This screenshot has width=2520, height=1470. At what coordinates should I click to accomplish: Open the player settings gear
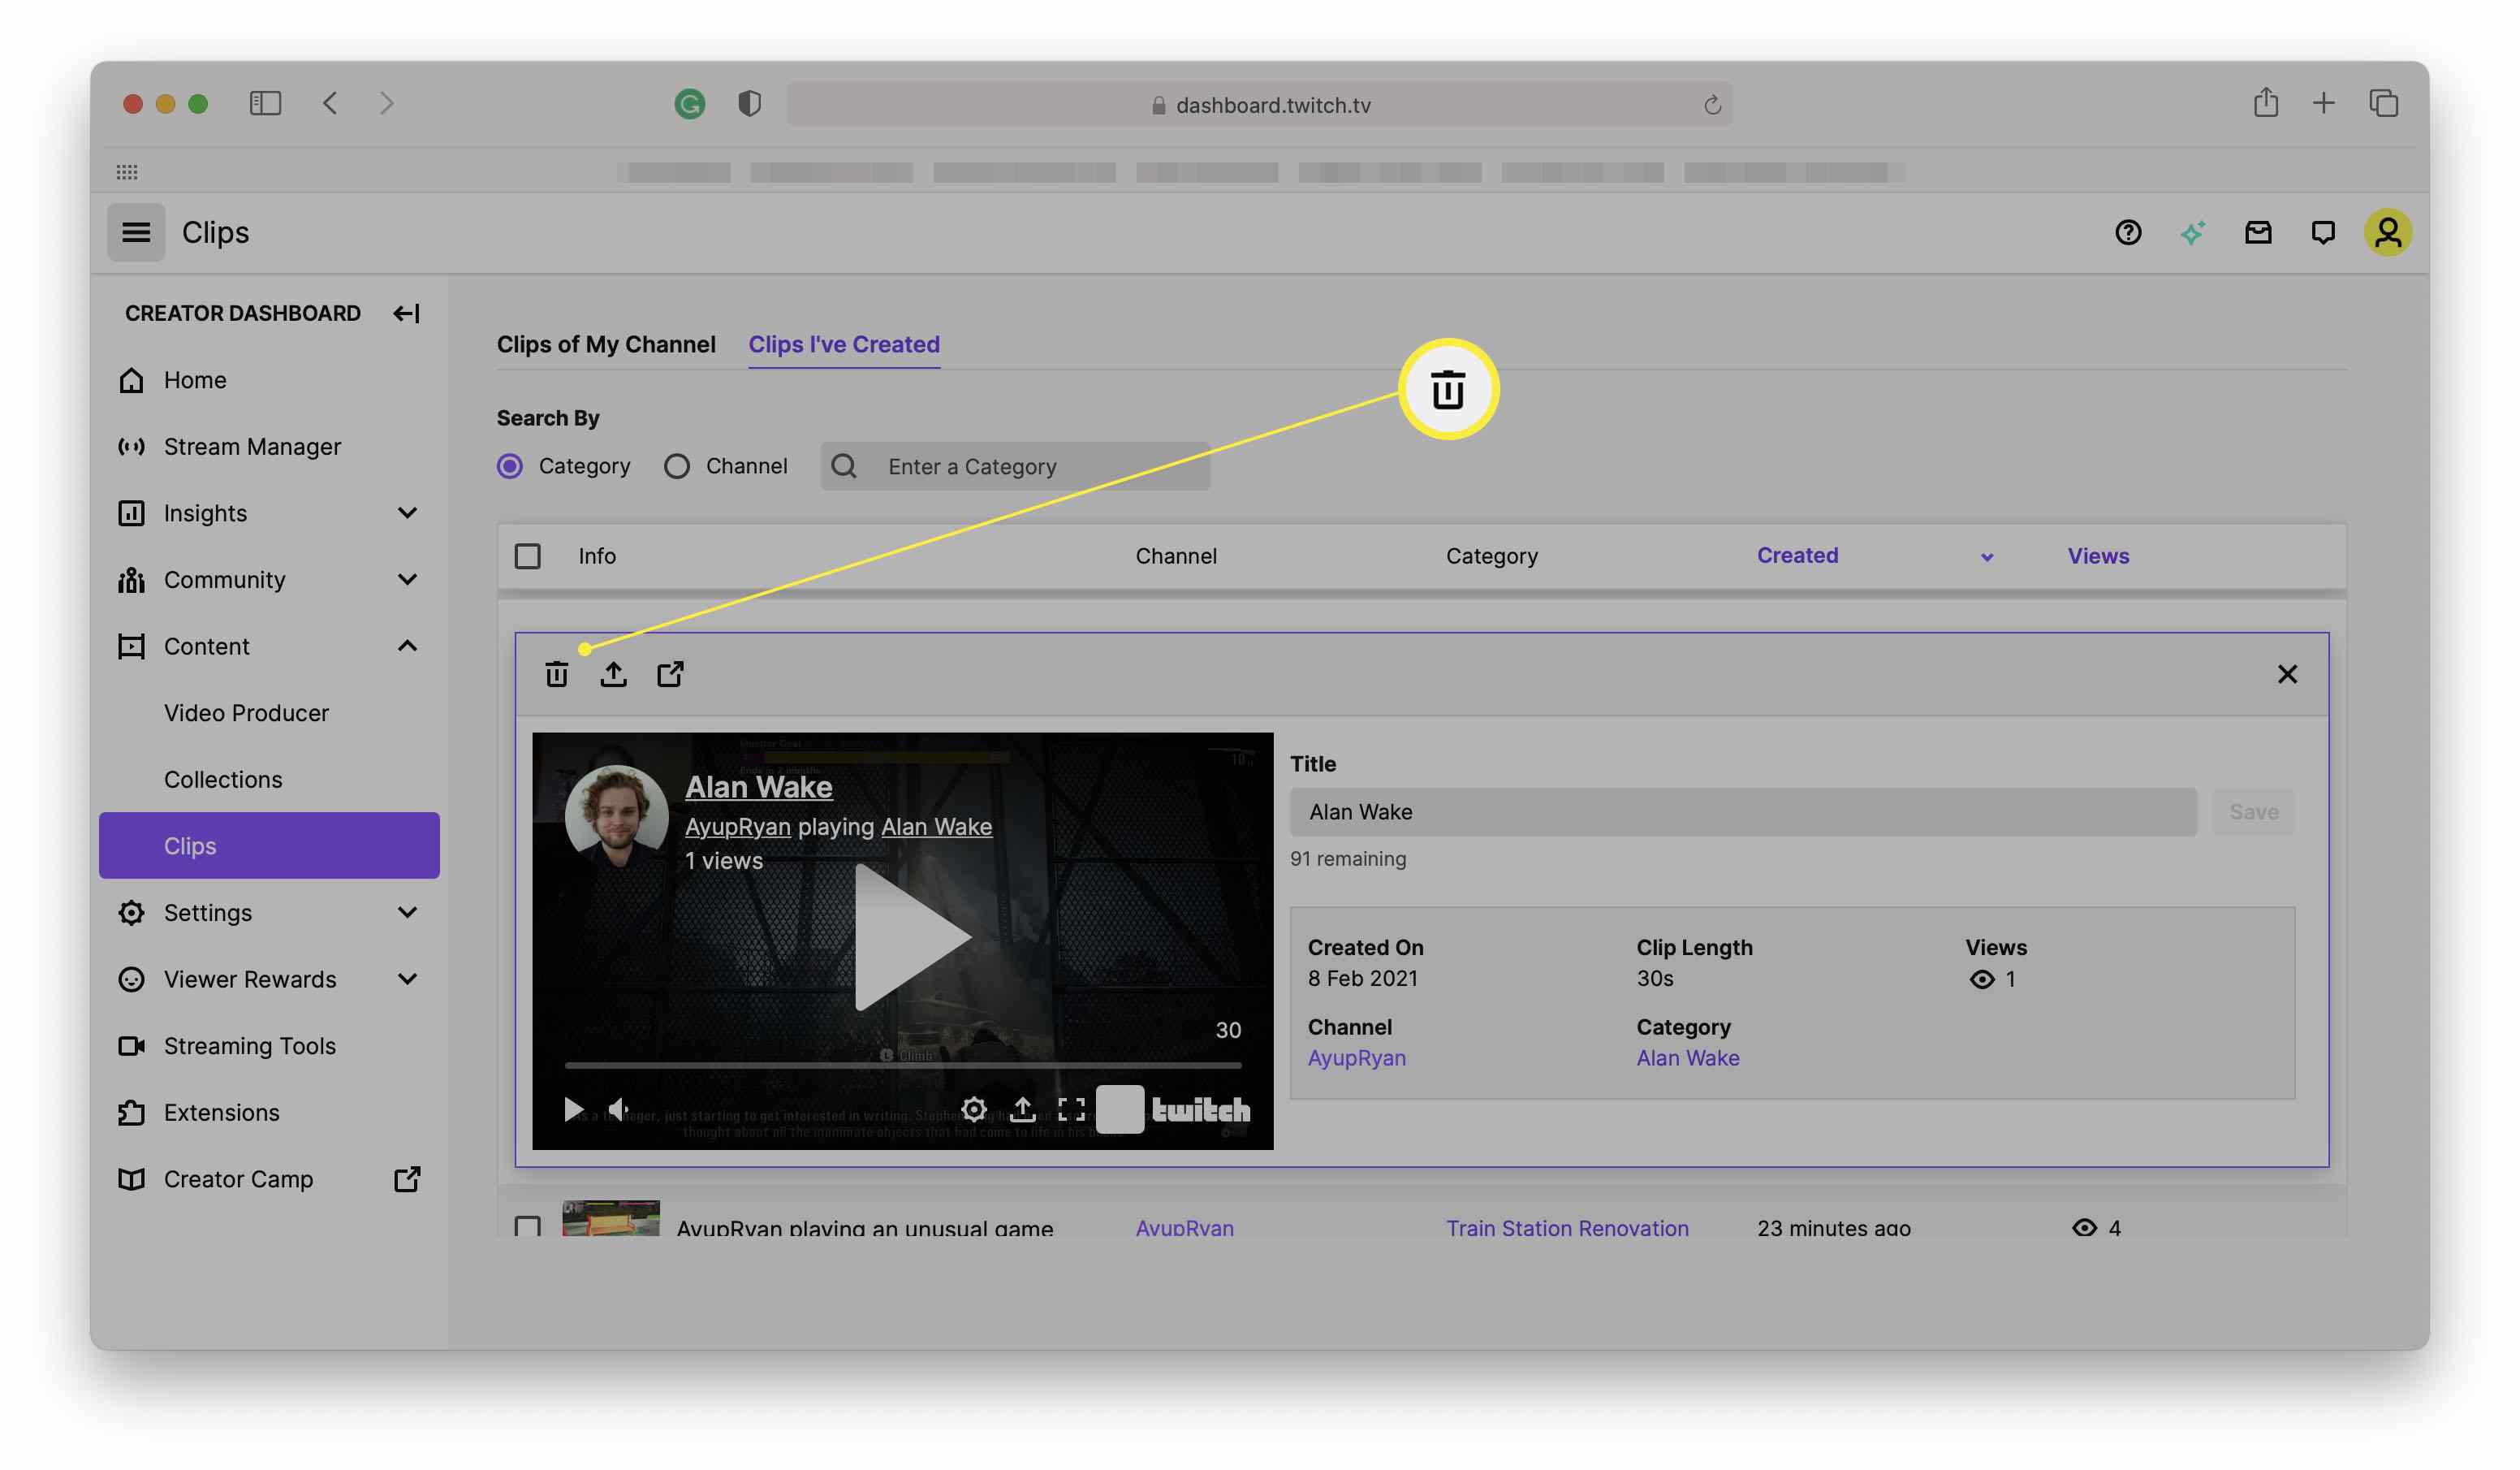974,1109
